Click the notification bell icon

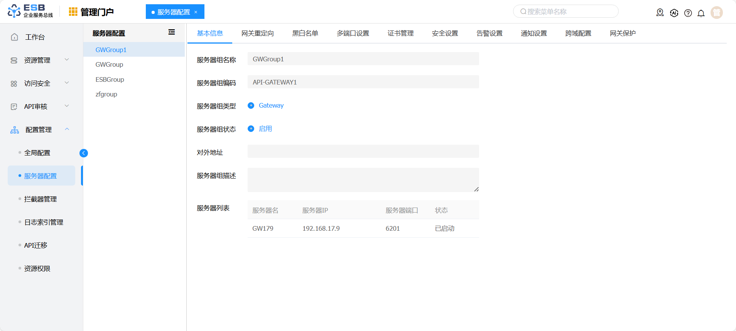[701, 13]
